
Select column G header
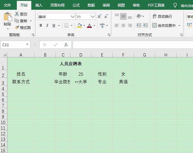(x=145, y=55)
